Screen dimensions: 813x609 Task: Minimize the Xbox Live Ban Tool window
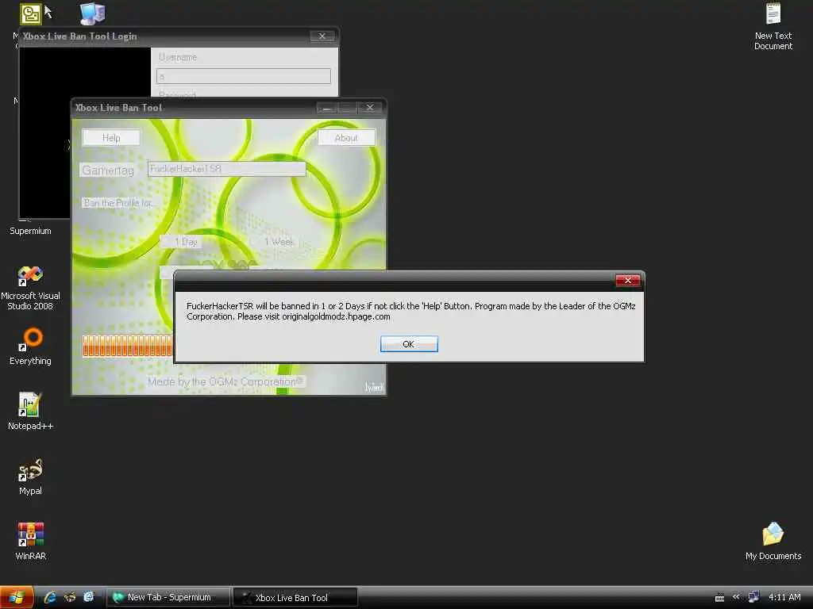click(x=326, y=108)
